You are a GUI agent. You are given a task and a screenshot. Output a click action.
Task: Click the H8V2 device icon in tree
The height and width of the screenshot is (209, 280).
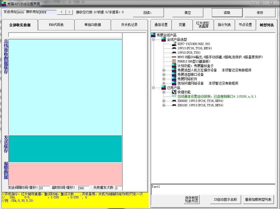pos(174,57)
